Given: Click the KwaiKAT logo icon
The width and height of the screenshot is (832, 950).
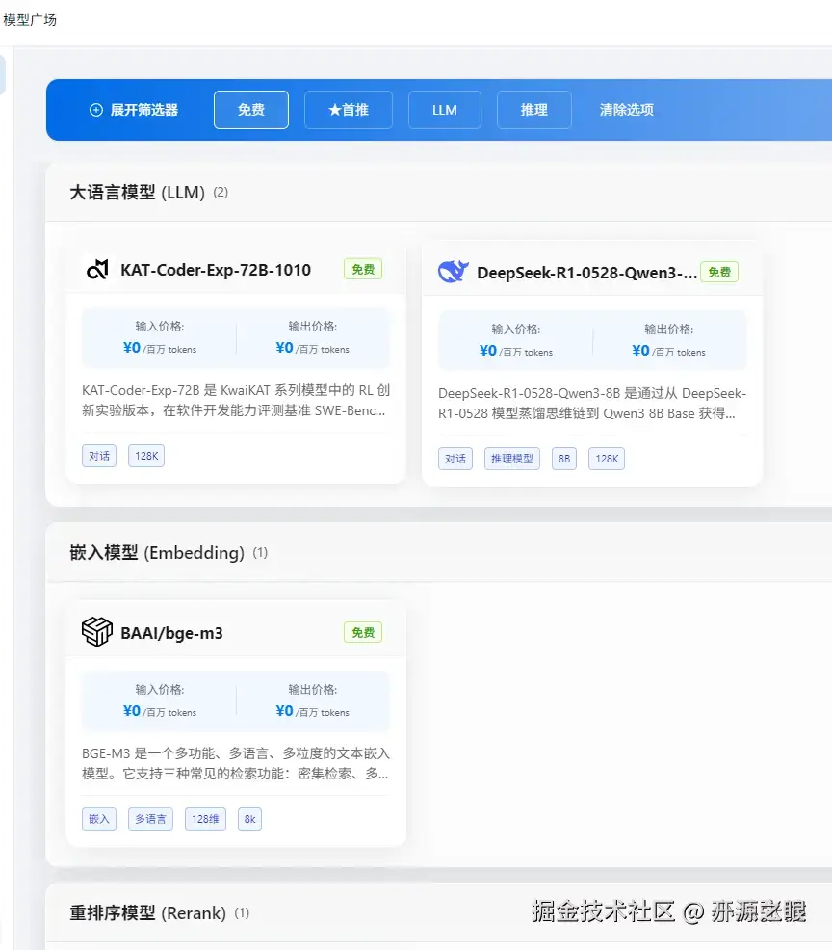Looking at the screenshot, I should click(97, 270).
